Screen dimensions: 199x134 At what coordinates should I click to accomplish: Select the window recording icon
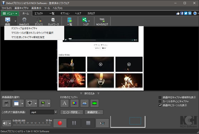tap(16, 103)
